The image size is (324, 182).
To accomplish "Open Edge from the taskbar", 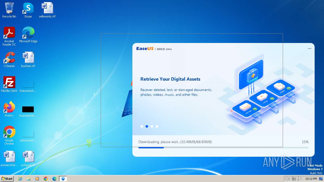I will click(x=54, y=179).
